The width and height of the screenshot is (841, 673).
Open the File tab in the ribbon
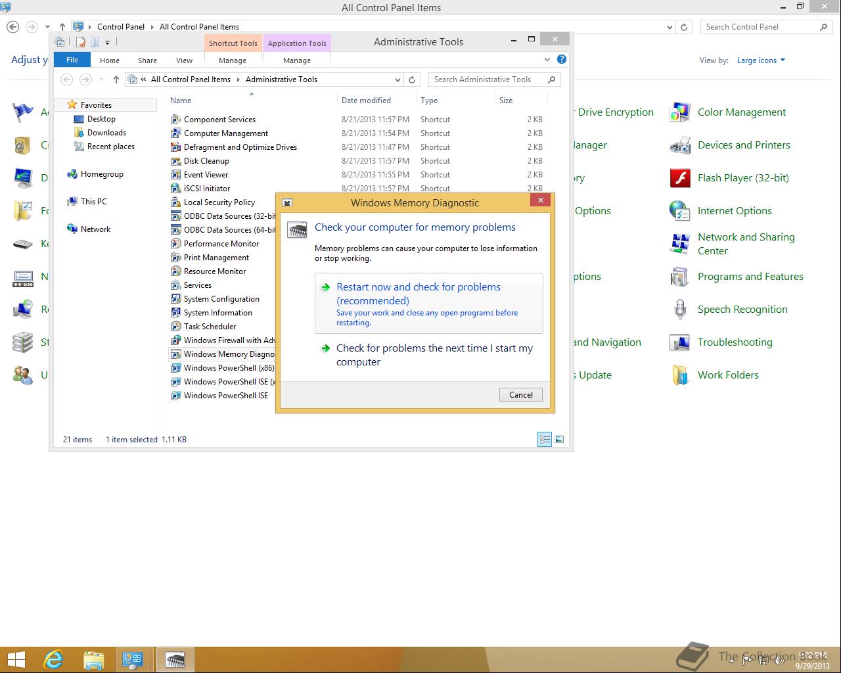(x=72, y=60)
